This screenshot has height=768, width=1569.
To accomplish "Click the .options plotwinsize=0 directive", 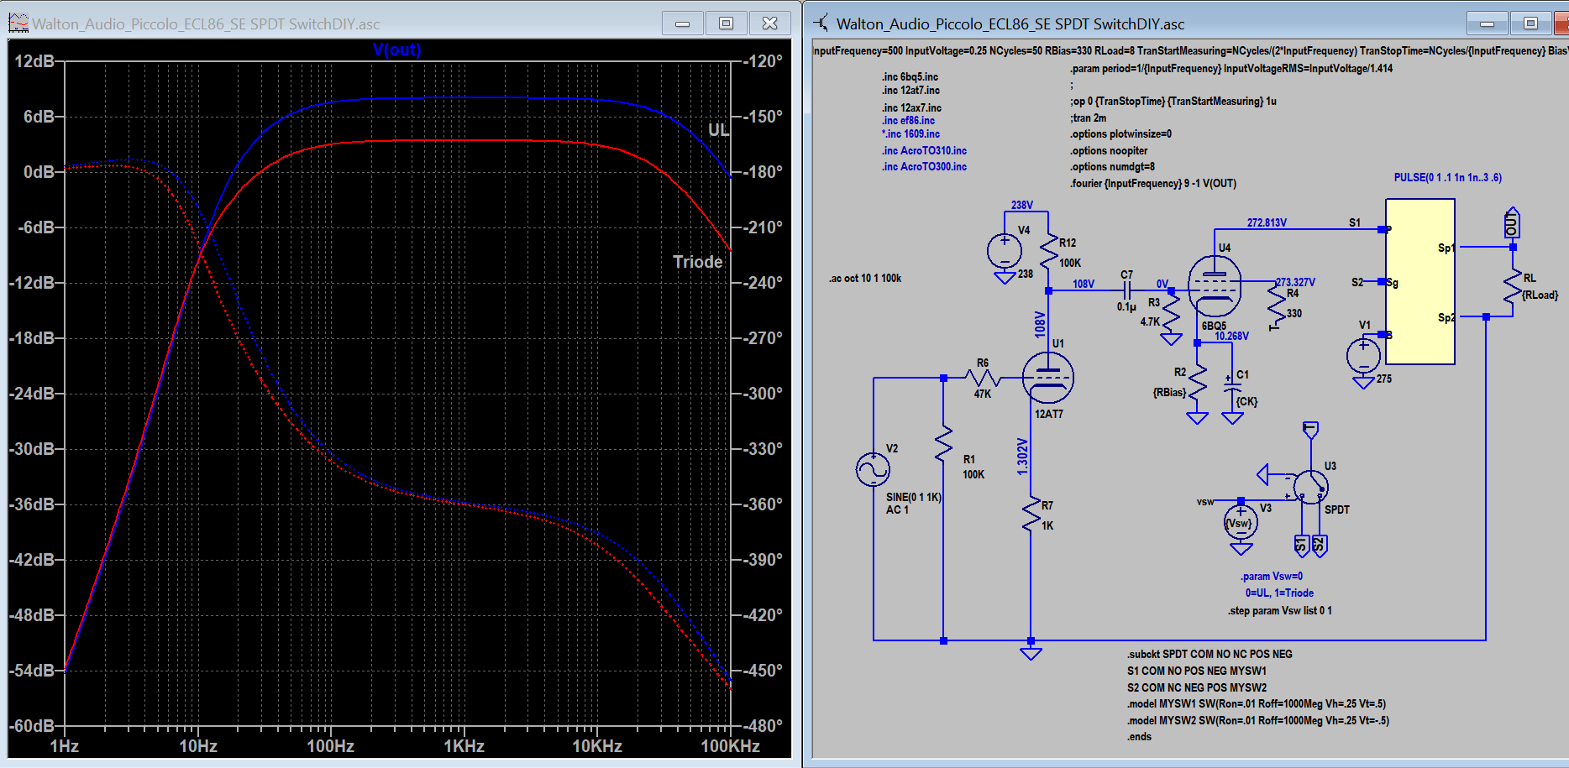I will [1120, 134].
